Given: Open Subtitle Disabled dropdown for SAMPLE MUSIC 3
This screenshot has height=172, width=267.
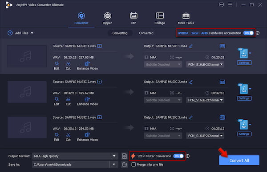Looking at the screenshot, I should click(x=163, y=136).
